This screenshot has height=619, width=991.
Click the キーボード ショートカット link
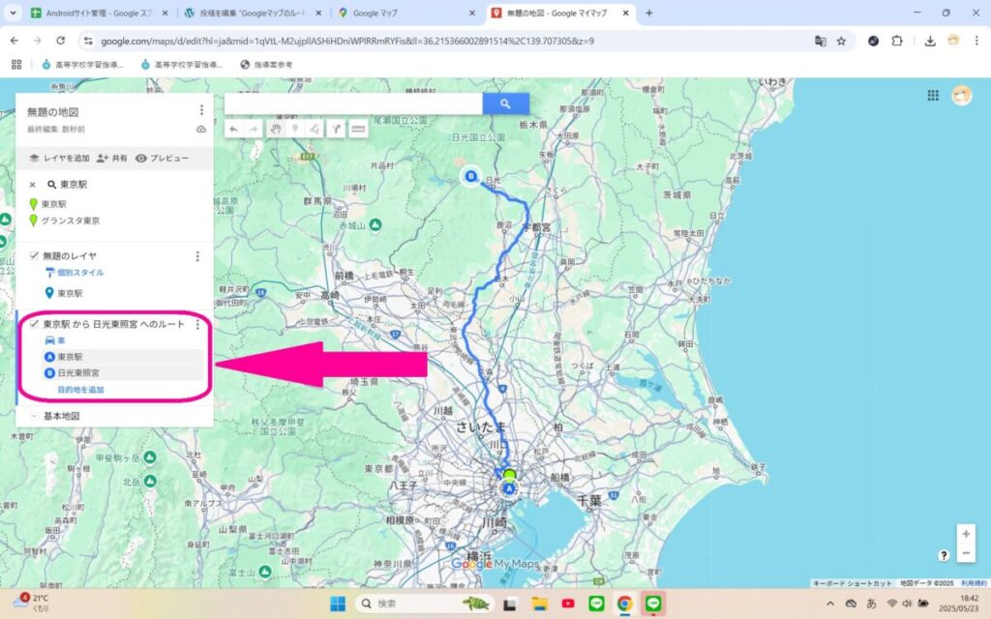point(852,583)
